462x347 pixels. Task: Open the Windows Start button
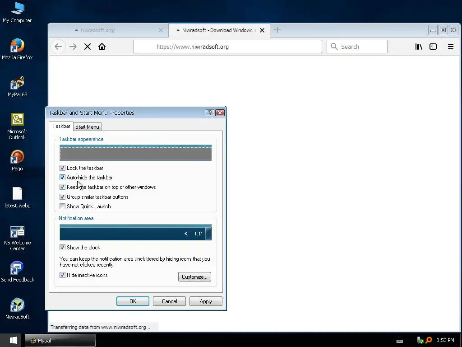tap(13, 340)
